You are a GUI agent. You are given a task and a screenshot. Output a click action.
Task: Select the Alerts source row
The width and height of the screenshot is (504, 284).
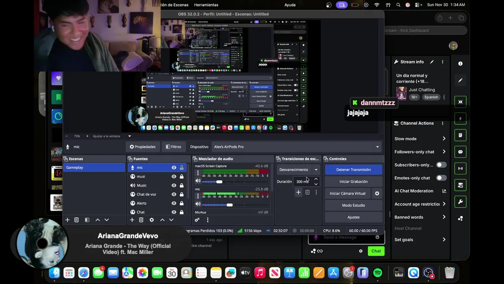pos(156,203)
